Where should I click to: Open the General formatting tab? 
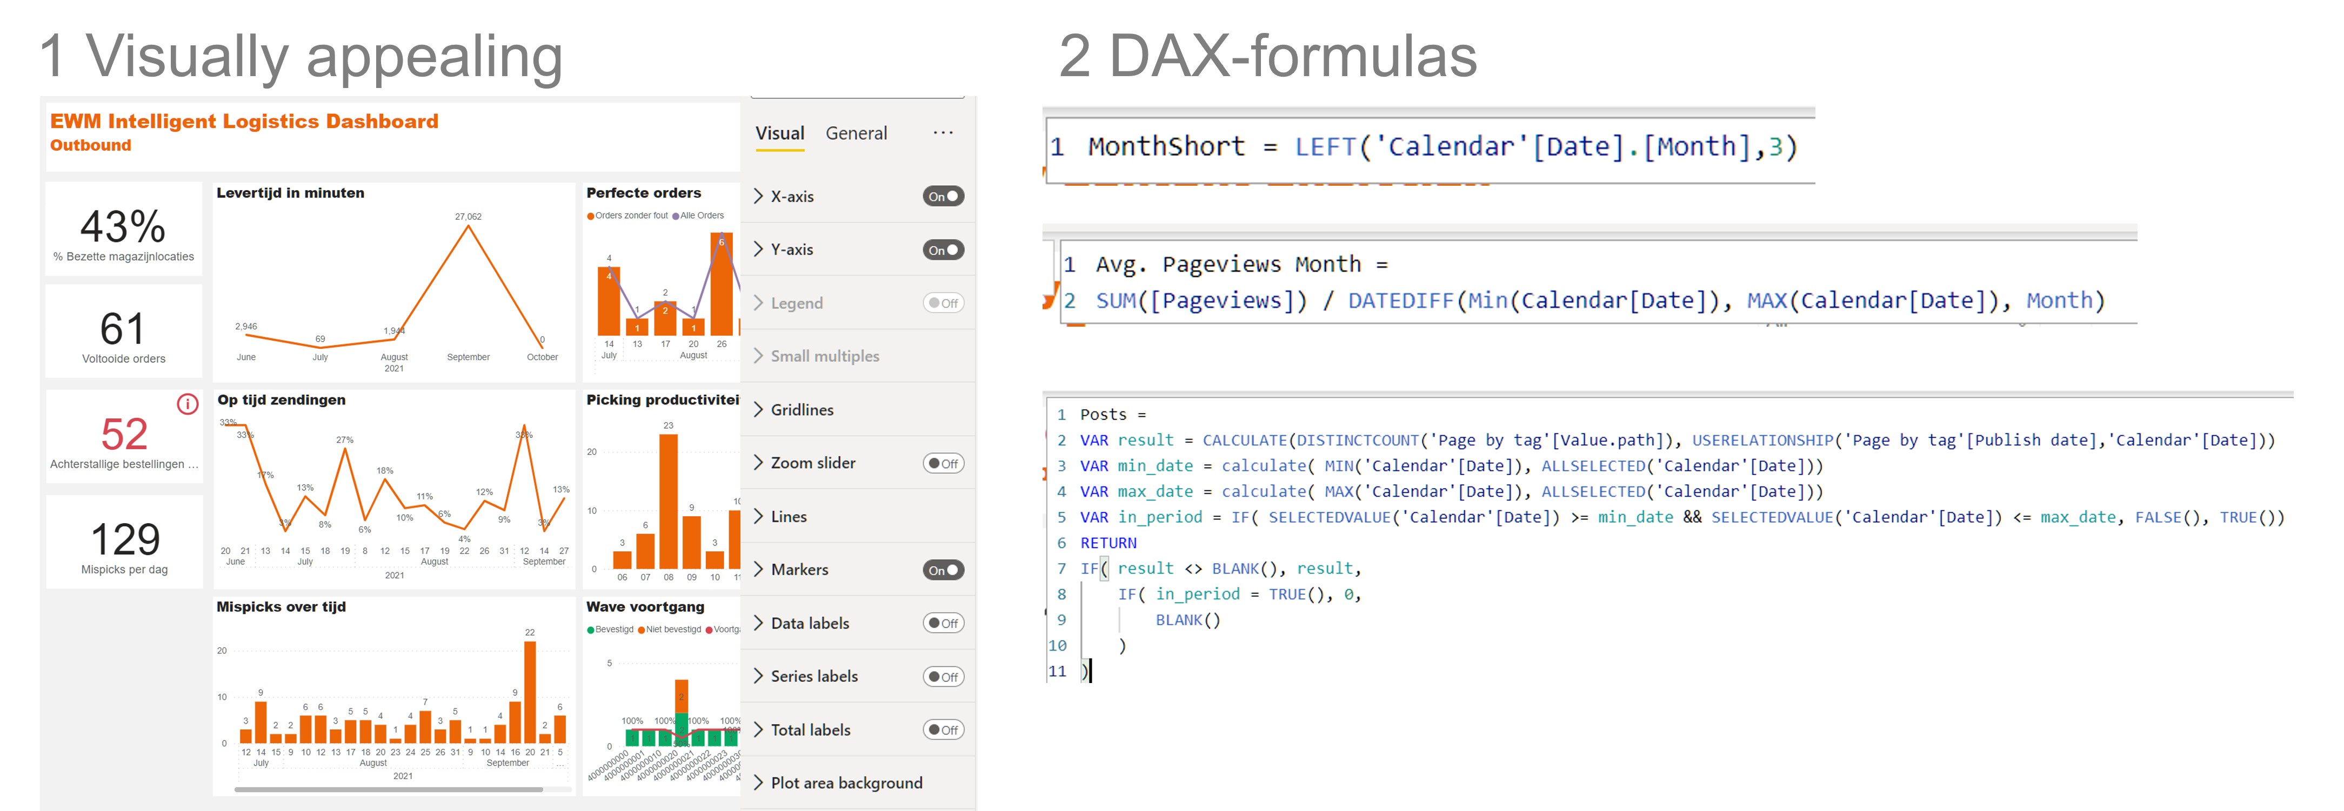coord(856,133)
